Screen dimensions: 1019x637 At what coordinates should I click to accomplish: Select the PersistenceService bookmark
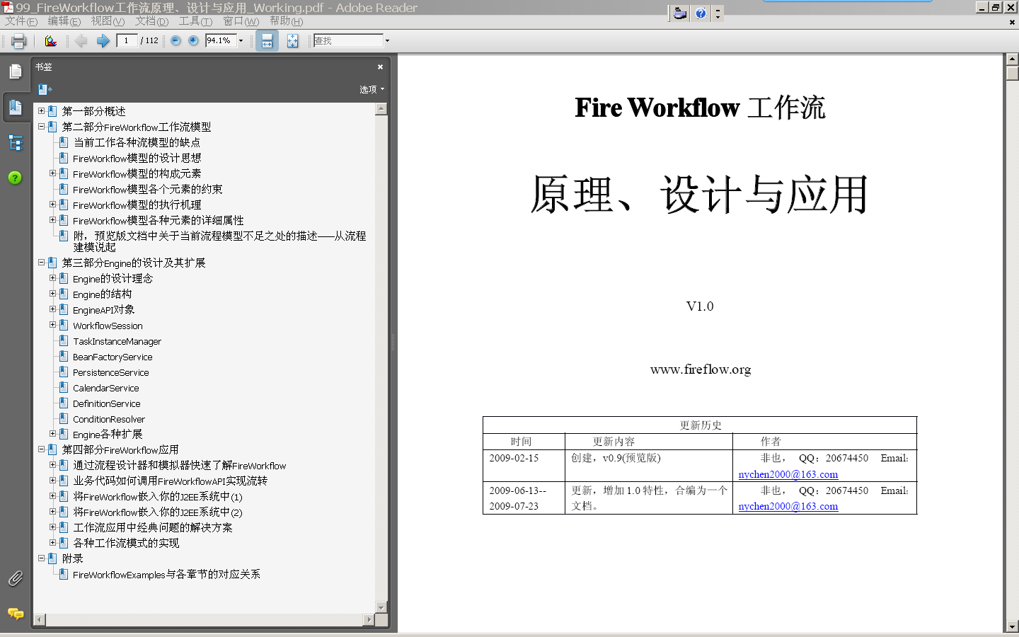[111, 372]
